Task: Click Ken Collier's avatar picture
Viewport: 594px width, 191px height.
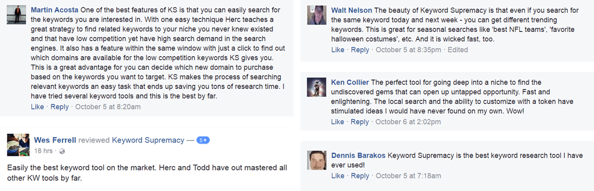Action: click(317, 87)
